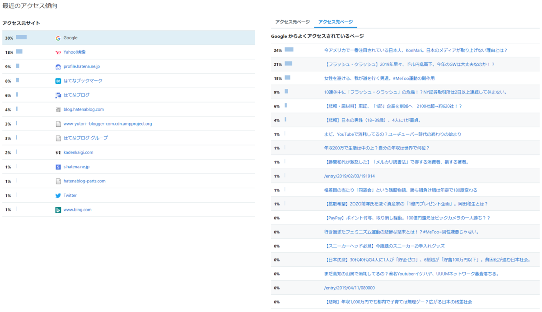This screenshot has height=312, width=542.
Task: Click the blog.hatenablog.com favicon
Action: [58, 110]
